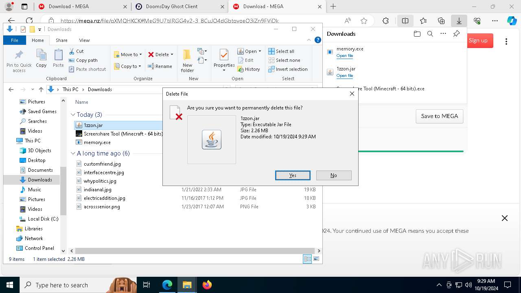Create a New folder from ribbon
The height and width of the screenshot is (293, 521).
187,61
